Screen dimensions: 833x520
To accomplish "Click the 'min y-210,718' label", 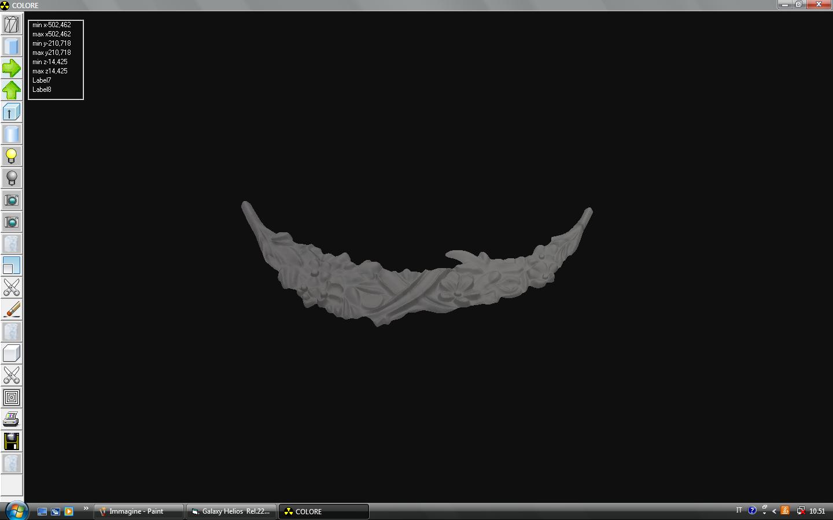I will [51, 43].
